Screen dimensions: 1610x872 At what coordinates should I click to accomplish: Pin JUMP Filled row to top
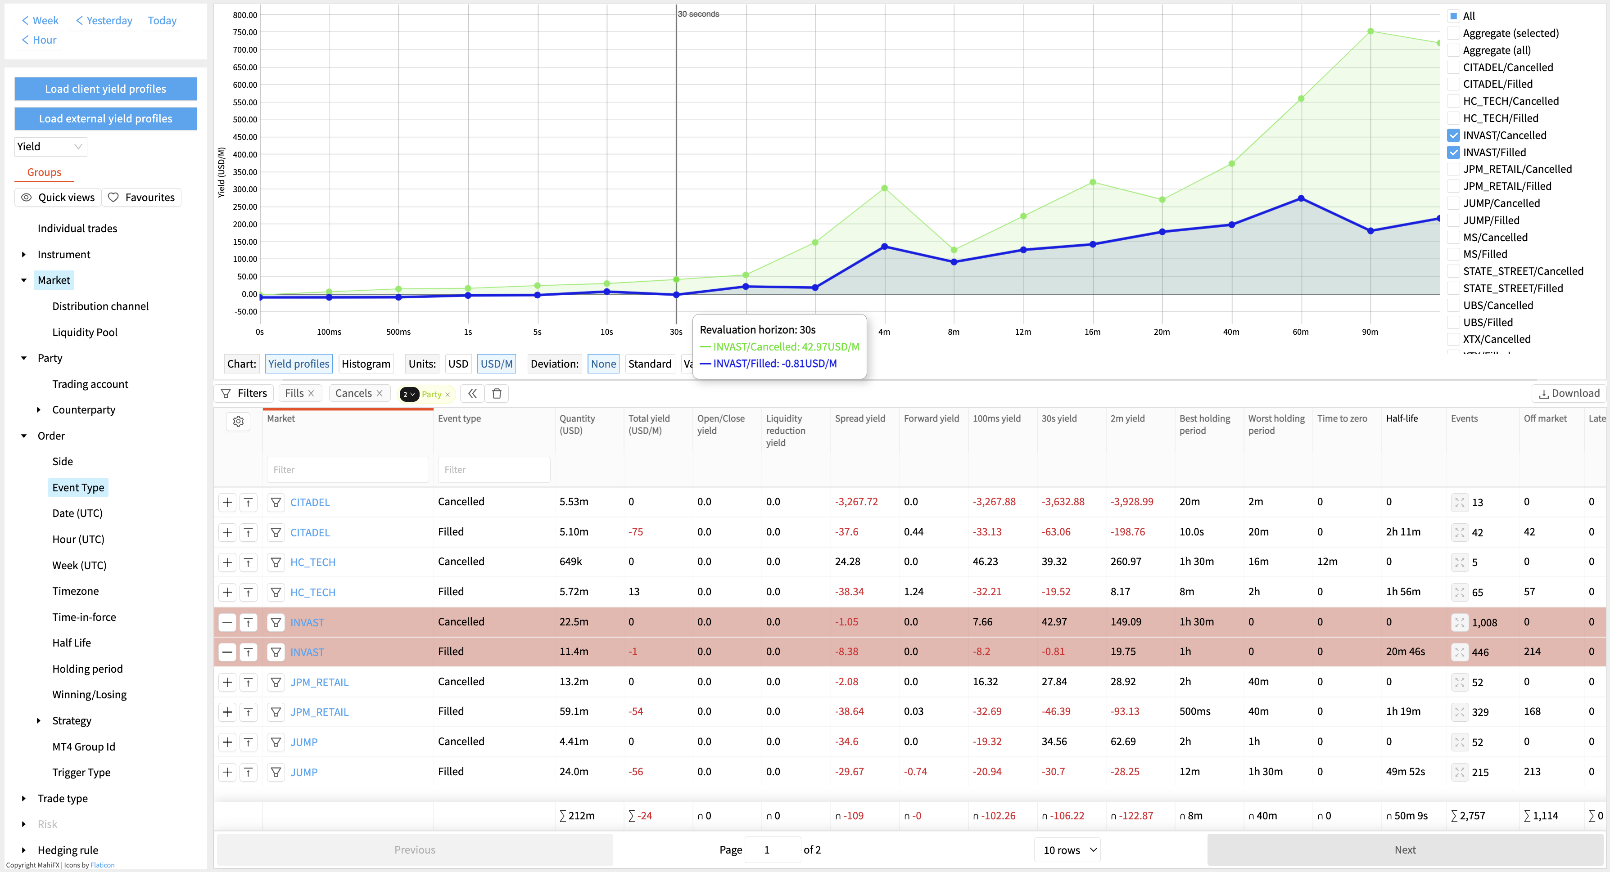[x=248, y=772]
